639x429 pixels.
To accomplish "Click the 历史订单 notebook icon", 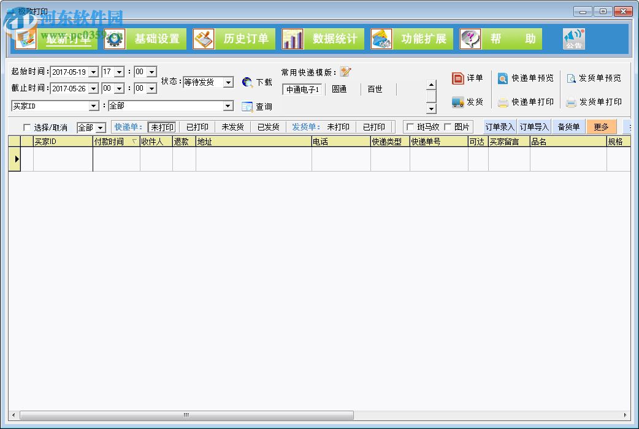I will point(204,39).
